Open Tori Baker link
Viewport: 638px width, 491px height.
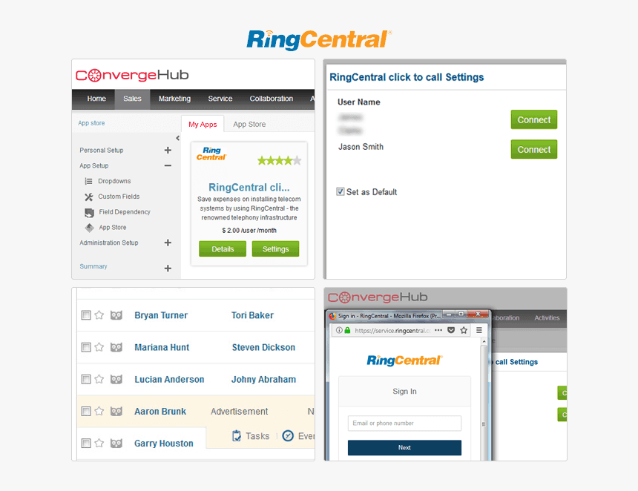[x=252, y=315]
